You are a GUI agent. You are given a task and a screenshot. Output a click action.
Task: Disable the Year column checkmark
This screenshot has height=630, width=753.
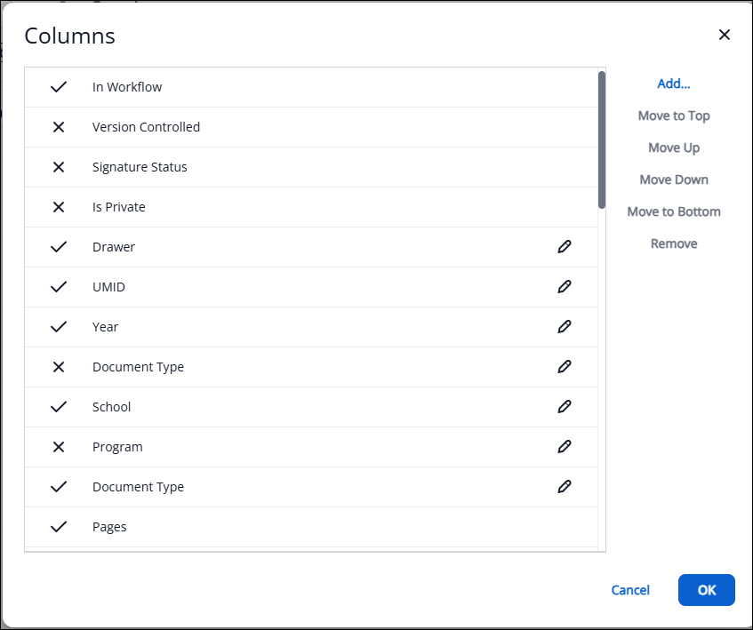click(x=59, y=327)
